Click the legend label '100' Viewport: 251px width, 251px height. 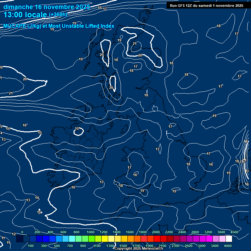tap(31, 246)
